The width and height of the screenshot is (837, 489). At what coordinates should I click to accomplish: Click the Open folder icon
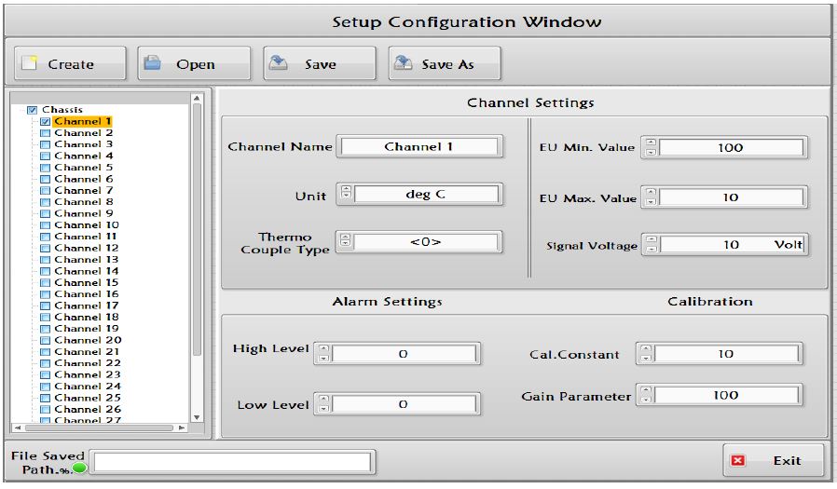pyautogui.click(x=153, y=63)
